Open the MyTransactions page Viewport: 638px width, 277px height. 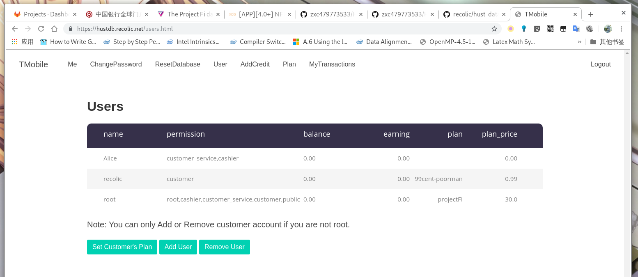click(x=332, y=64)
